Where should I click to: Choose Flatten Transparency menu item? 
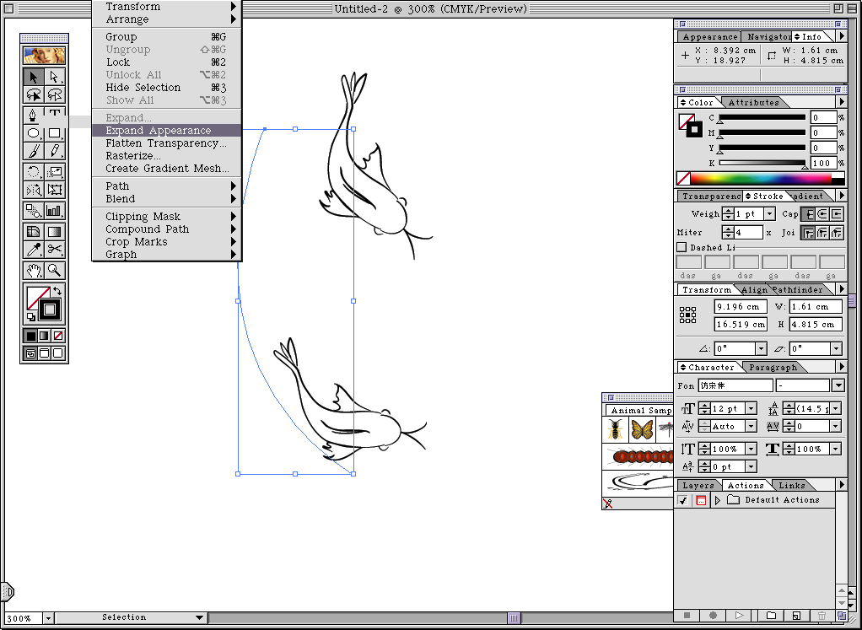[166, 143]
